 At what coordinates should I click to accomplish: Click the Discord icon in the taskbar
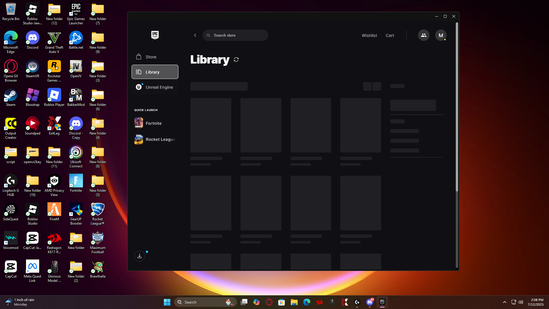point(369,302)
